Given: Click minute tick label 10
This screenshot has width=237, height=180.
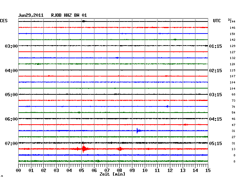Looking at the screenshot, I should tap(145, 171).
